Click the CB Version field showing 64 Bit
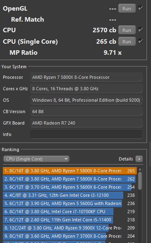Viewport: 151px width, 243px height. click(x=86, y=111)
